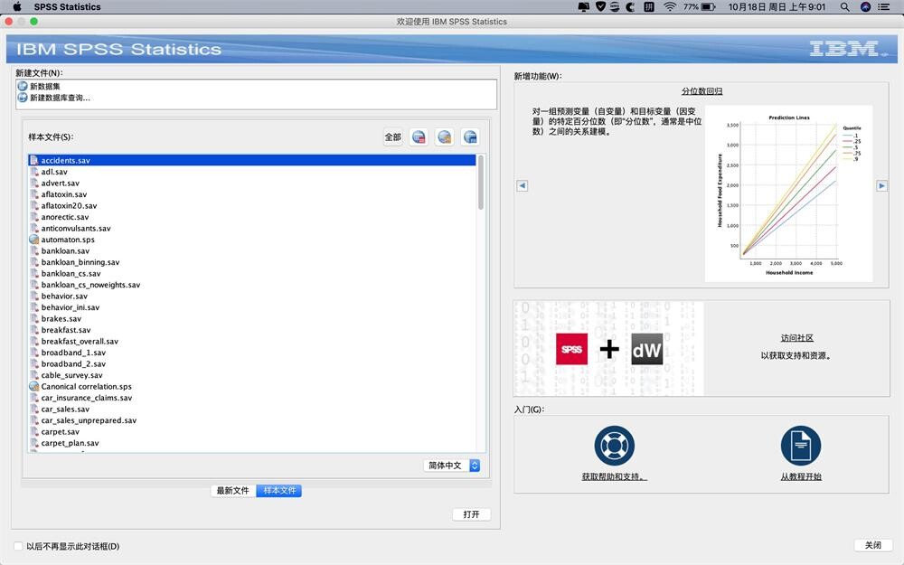The width and height of the screenshot is (904, 565).
Task: Click the battery status icon
Action: (709, 7)
